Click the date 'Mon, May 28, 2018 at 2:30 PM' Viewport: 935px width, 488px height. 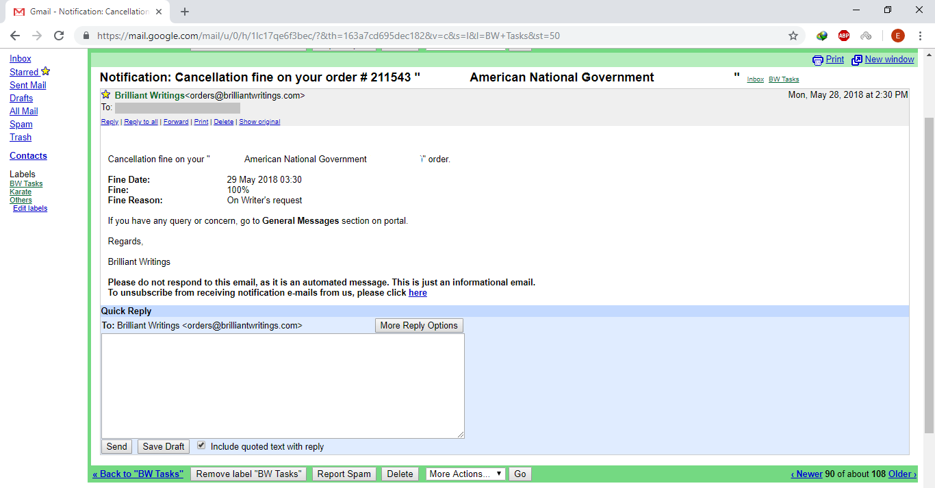pyautogui.click(x=848, y=95)
